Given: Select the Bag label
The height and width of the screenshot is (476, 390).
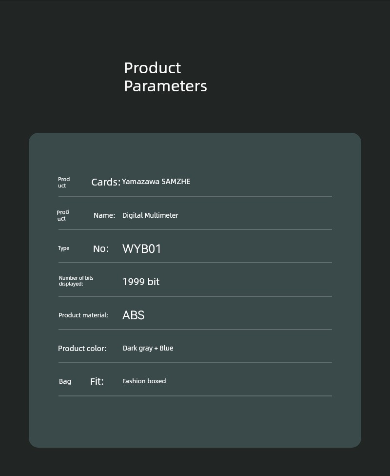Looking at the screenshot, I should [65, 382].
